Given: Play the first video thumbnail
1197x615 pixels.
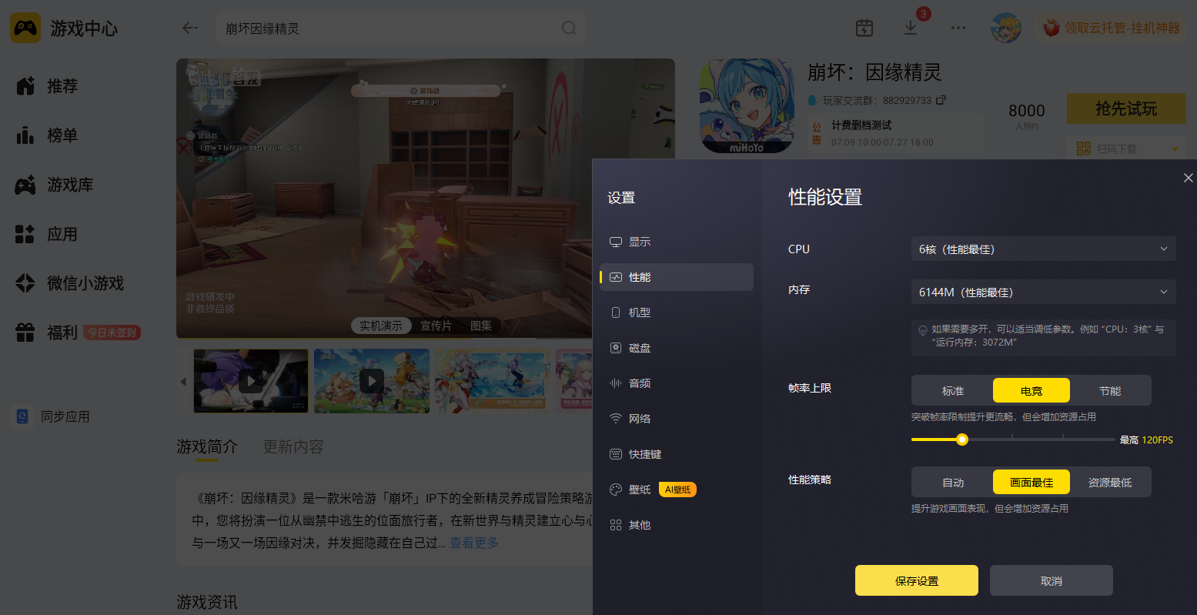Looking at the screenshot, I should coord(251,381).
